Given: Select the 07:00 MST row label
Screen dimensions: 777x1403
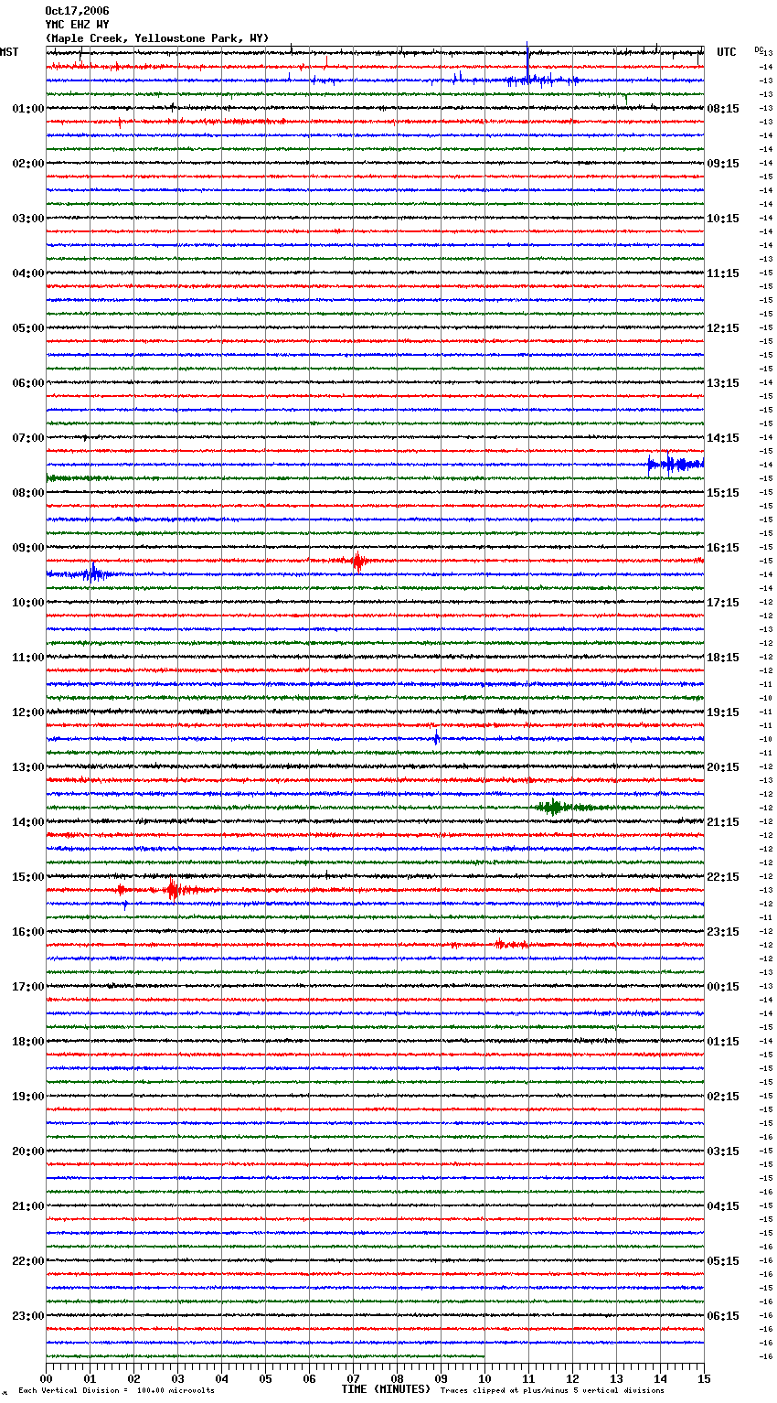Looking at the screenshot, I should coord(28,438).
